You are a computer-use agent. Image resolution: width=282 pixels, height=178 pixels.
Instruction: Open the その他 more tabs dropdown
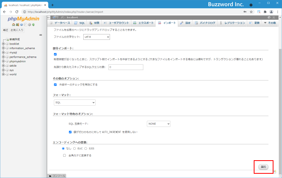(x=270, y=23)
